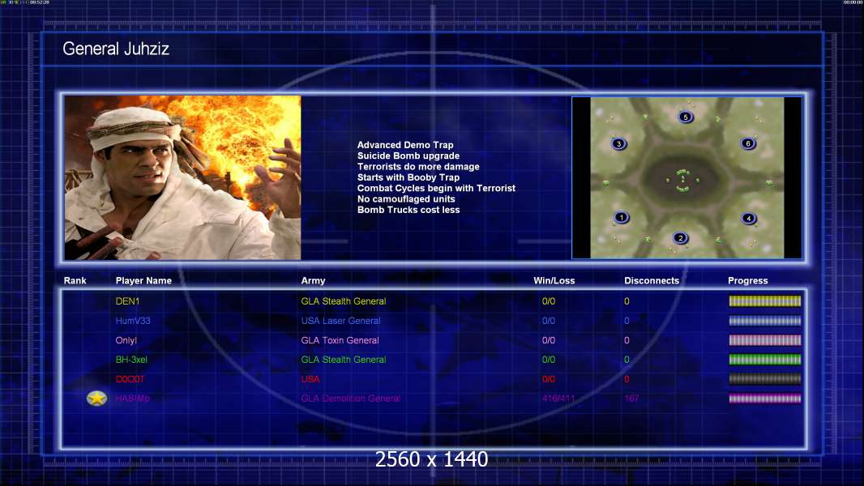Click DEN1's GLA Stealth General army
Viewport: 864px width, 486px height.
[344, 301]
